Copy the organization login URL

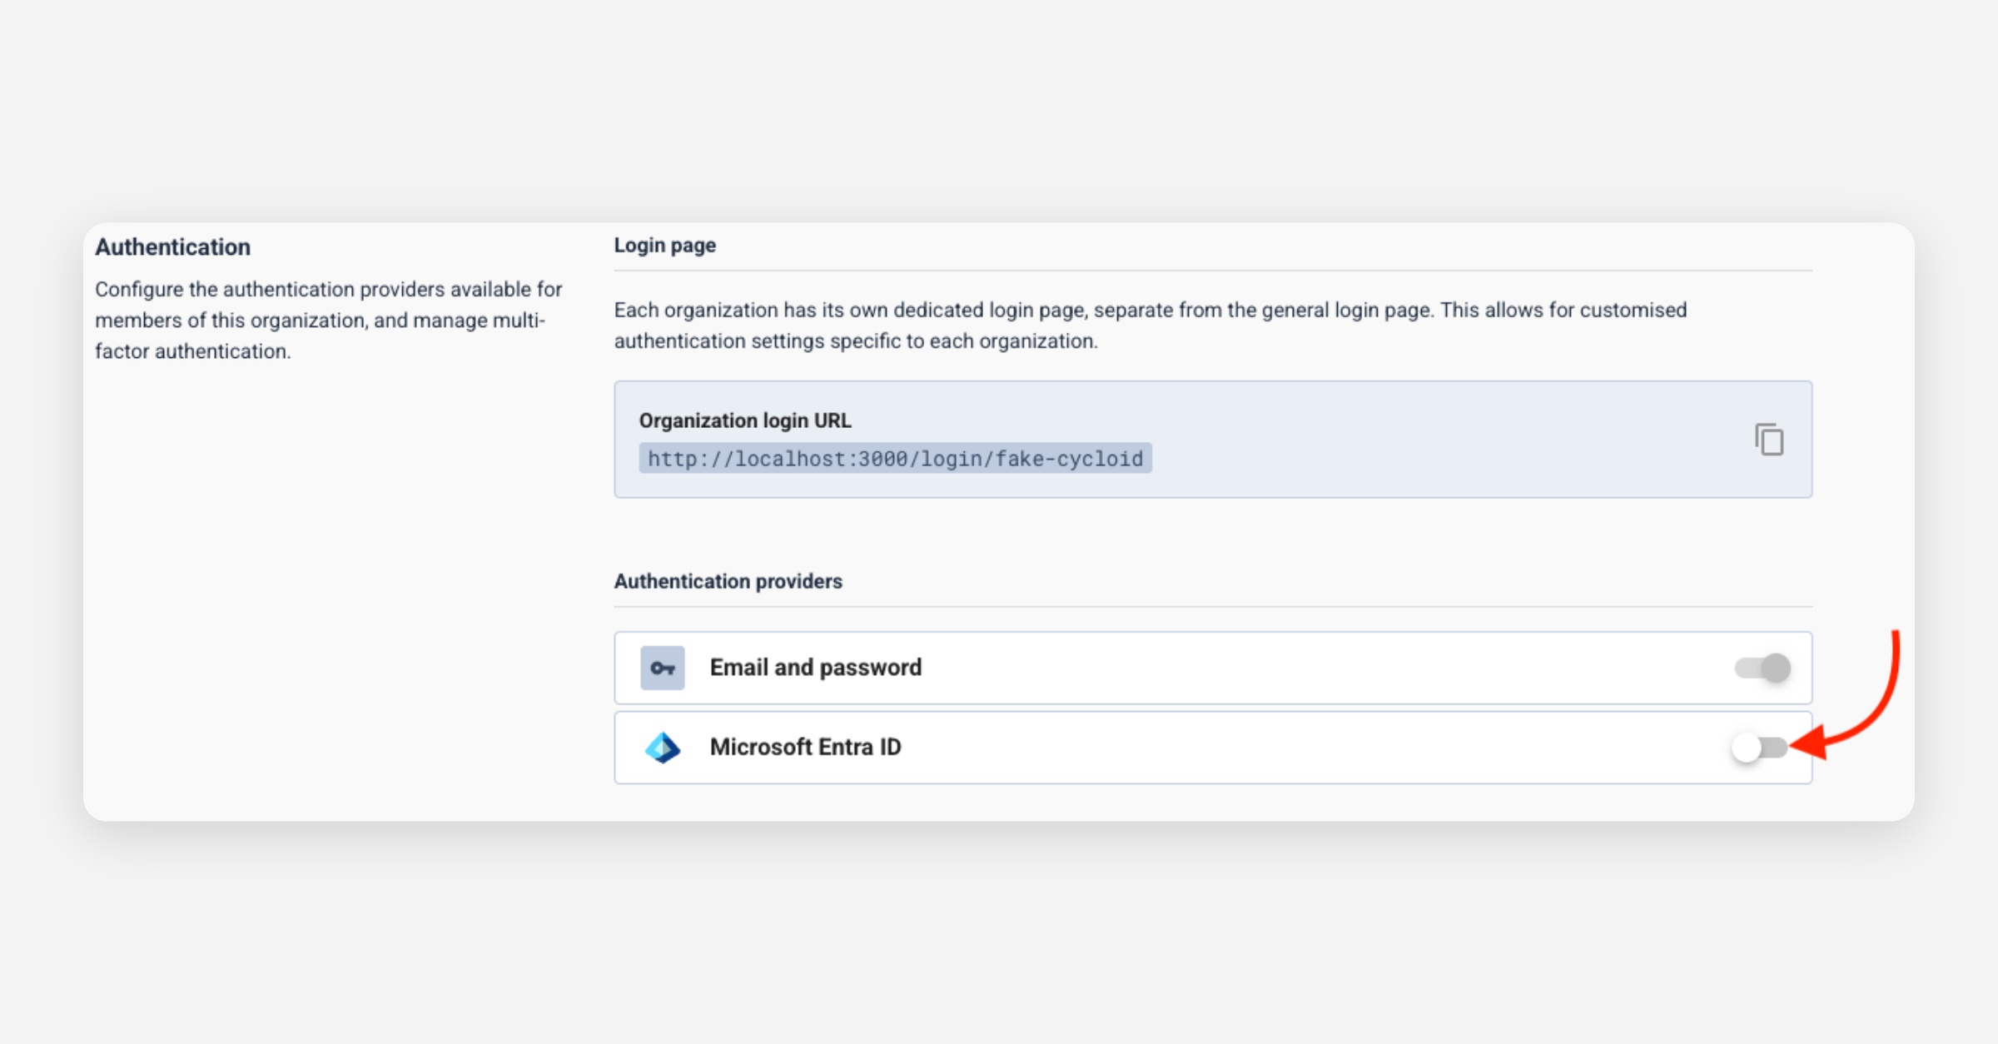[x=1769, y=440]
